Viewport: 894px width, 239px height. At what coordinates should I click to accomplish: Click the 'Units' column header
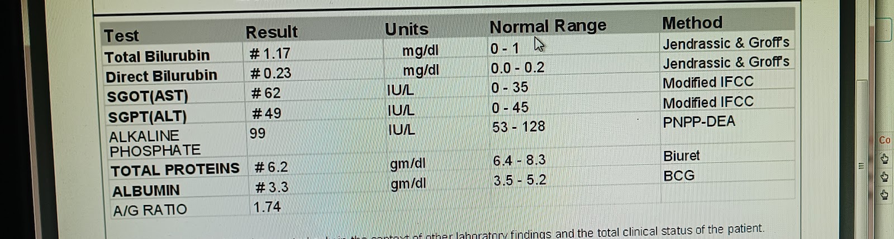pyautogui.click(x=407, y=29)
